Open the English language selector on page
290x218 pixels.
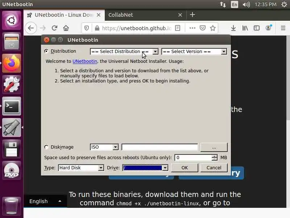coord(45,201)
